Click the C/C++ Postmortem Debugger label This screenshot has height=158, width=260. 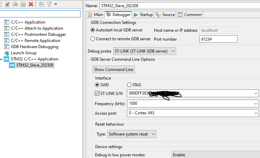coord(39,34)
